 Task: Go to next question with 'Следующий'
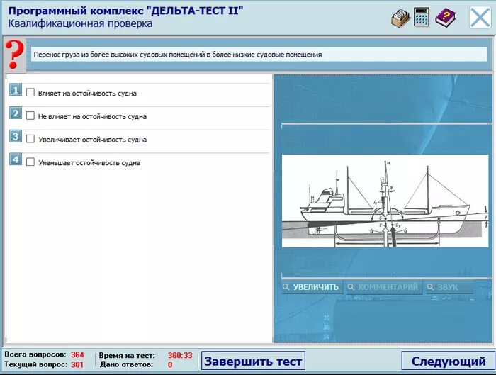[449, 361]
